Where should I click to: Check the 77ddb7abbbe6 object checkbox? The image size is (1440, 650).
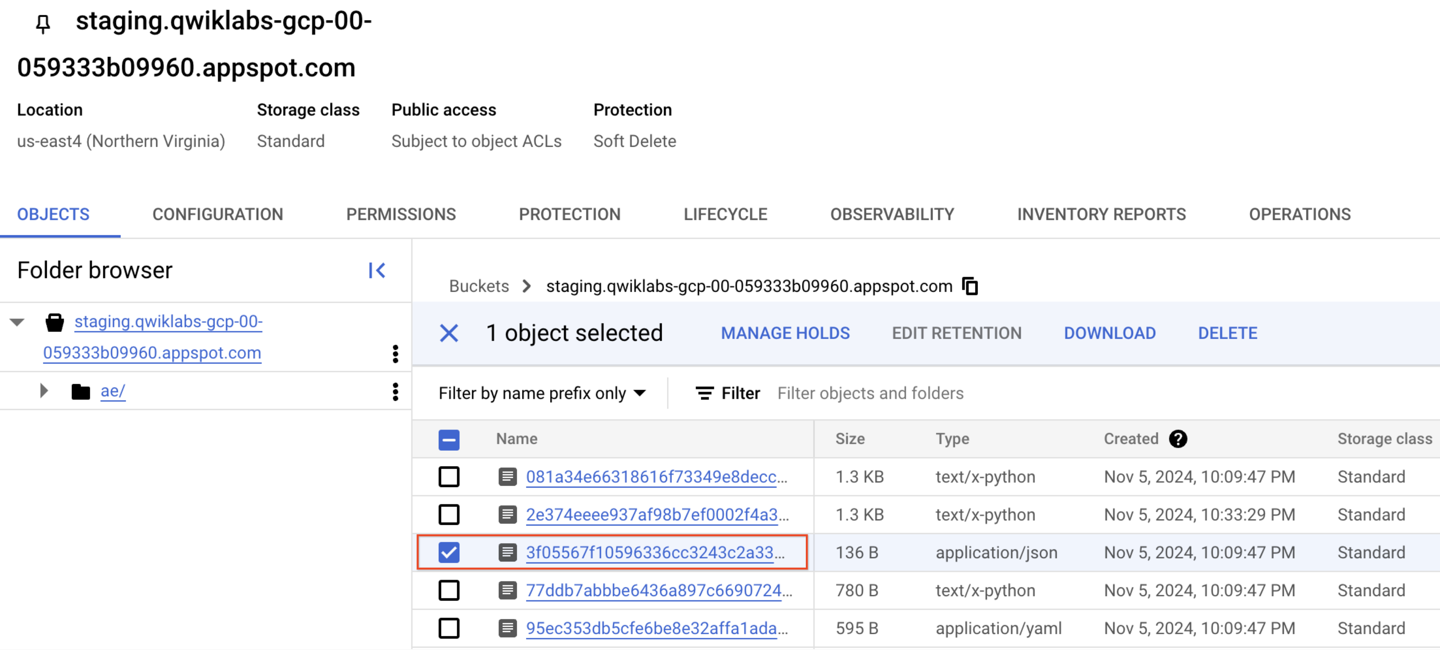449,591
